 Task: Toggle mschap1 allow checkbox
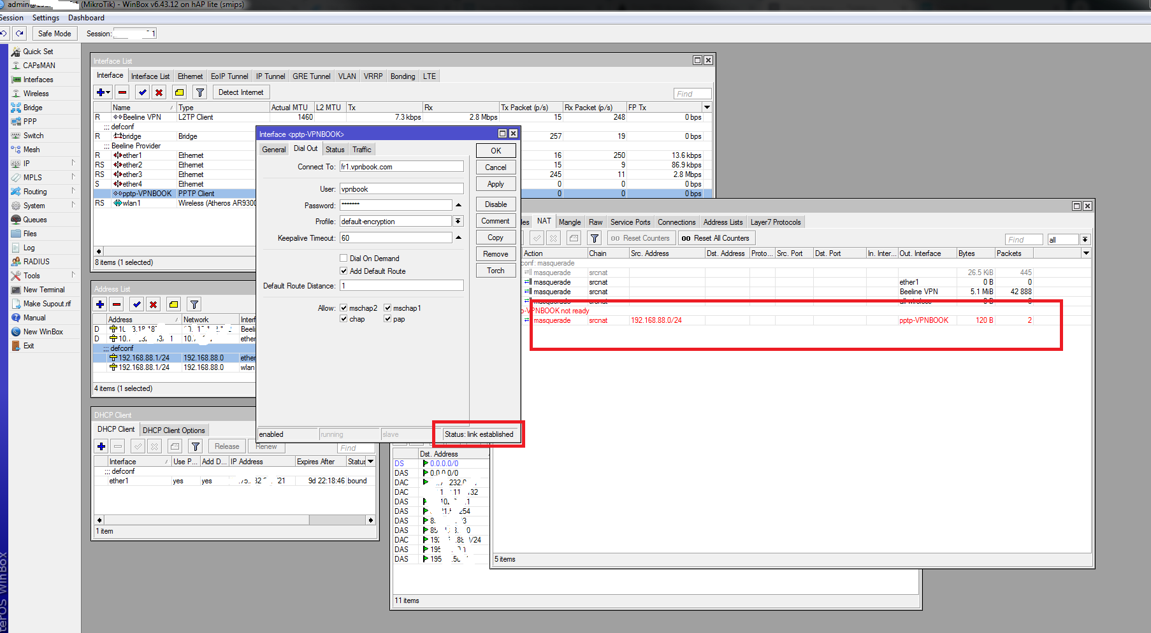387,308
